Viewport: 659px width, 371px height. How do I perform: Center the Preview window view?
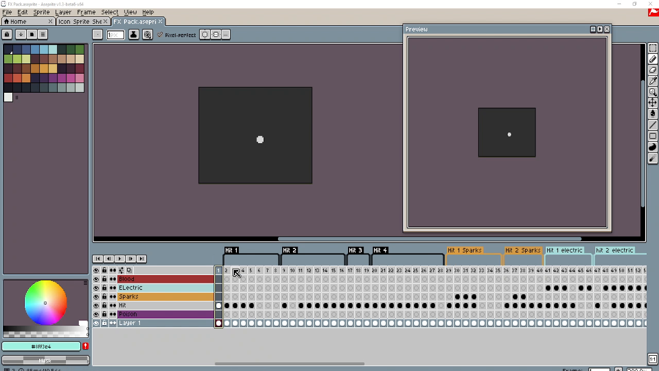(593, 29)
